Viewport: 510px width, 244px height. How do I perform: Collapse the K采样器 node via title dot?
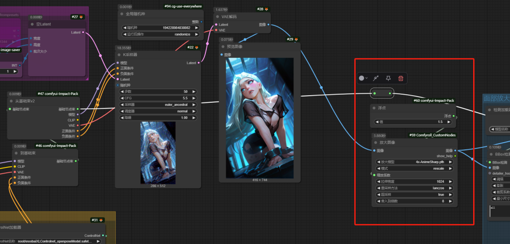[x=118, y=55]
